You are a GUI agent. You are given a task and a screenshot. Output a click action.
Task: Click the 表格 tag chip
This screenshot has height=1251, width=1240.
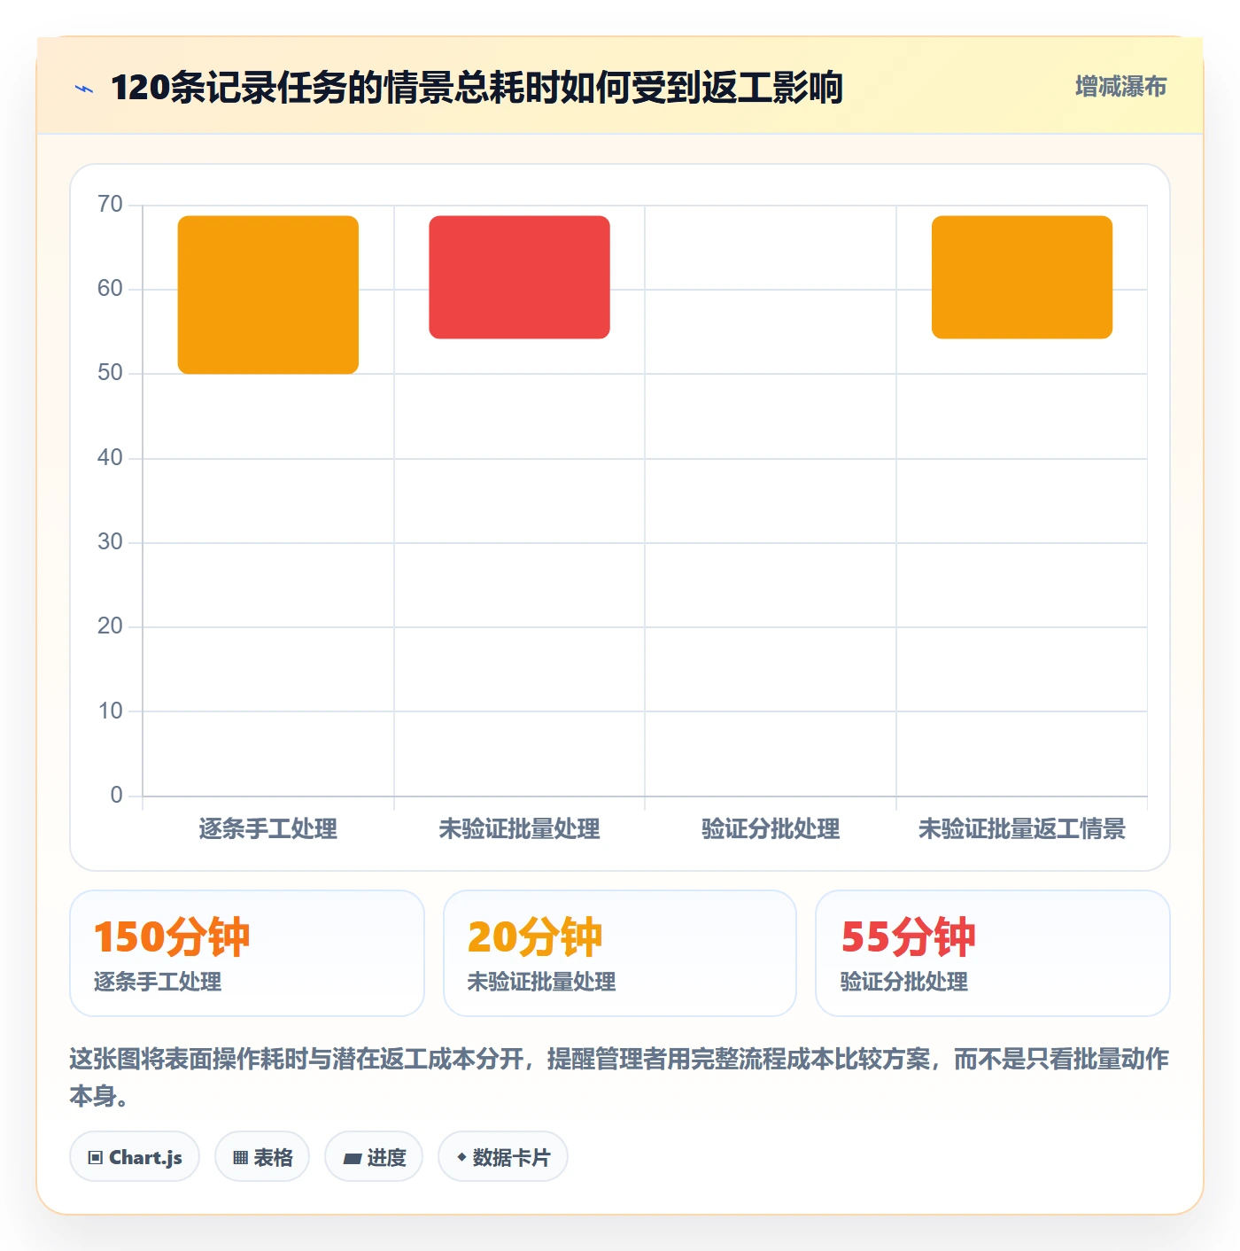262,1157
